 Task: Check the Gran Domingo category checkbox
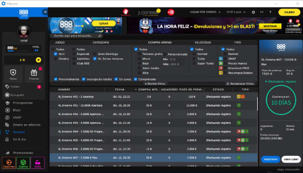(x=95, y=54)
